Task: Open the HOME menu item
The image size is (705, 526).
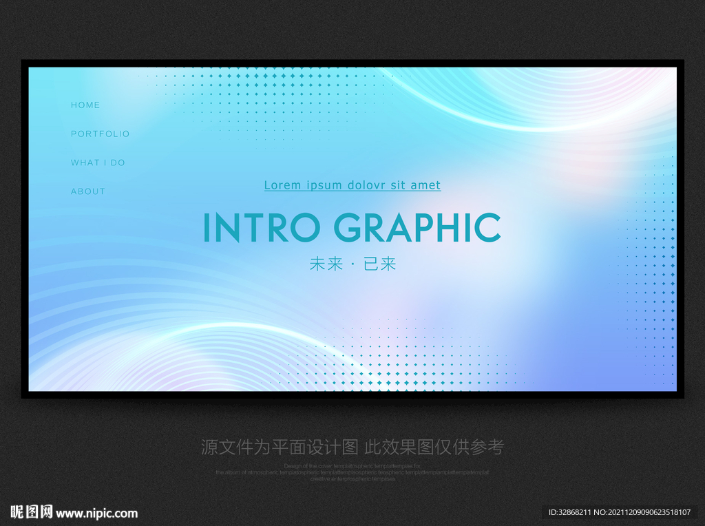Action: [x=85, y=105]
